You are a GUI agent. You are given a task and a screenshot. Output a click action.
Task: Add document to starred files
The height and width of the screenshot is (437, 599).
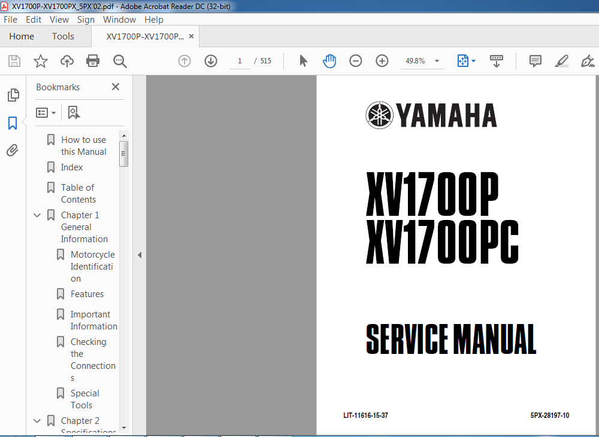pyautogui.click(x=41, y=61)
